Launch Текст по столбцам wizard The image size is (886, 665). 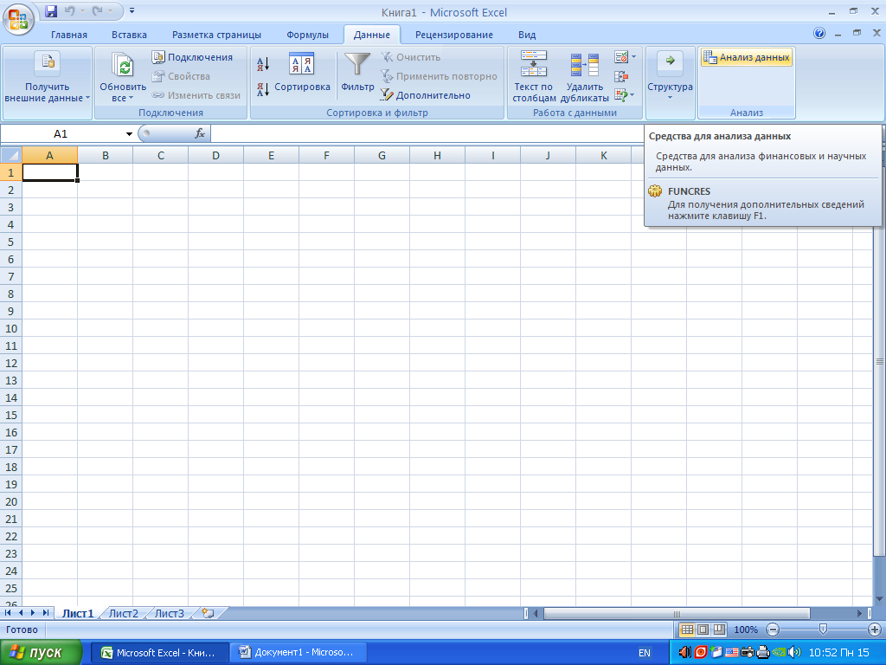coord(534,77)
